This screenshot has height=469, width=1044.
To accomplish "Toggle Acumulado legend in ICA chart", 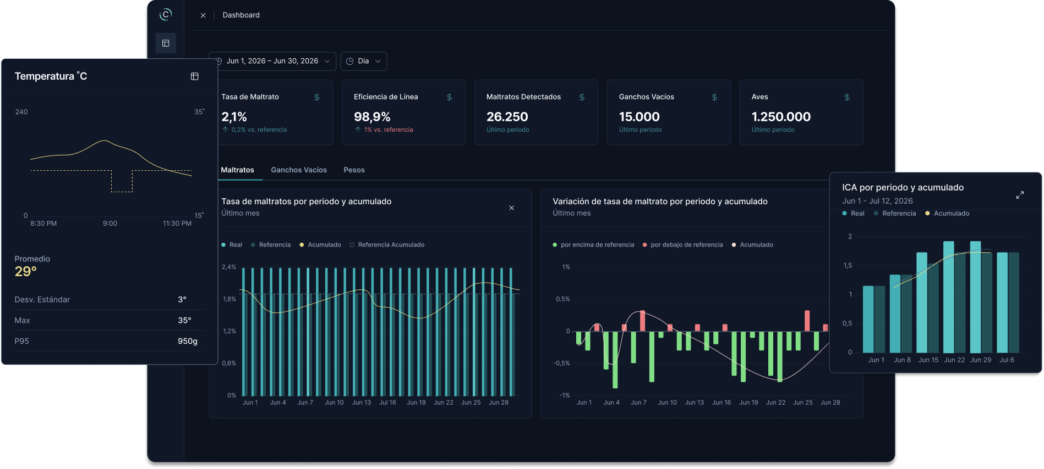I will pyautogui.click(x=947, y=214).
